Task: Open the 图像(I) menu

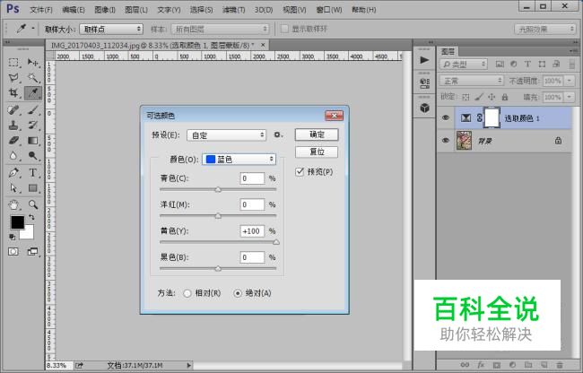Action: coord(105,10)
